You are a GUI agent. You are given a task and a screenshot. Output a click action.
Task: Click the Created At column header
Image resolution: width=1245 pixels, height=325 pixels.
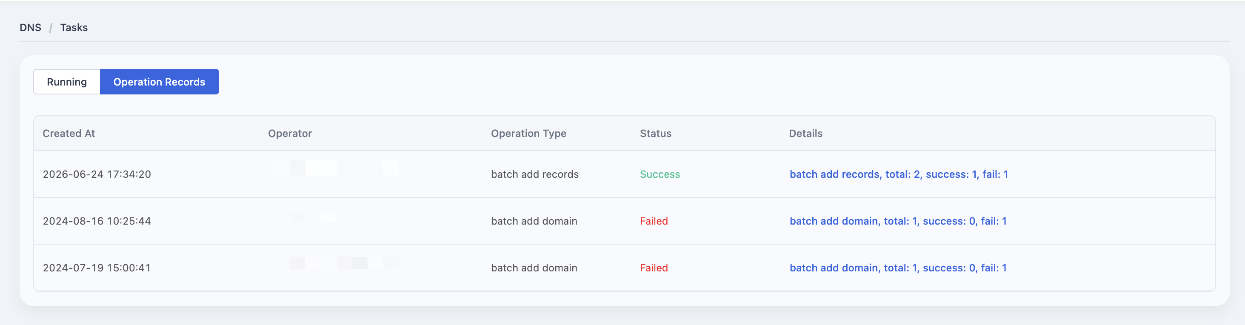point(69,133)
